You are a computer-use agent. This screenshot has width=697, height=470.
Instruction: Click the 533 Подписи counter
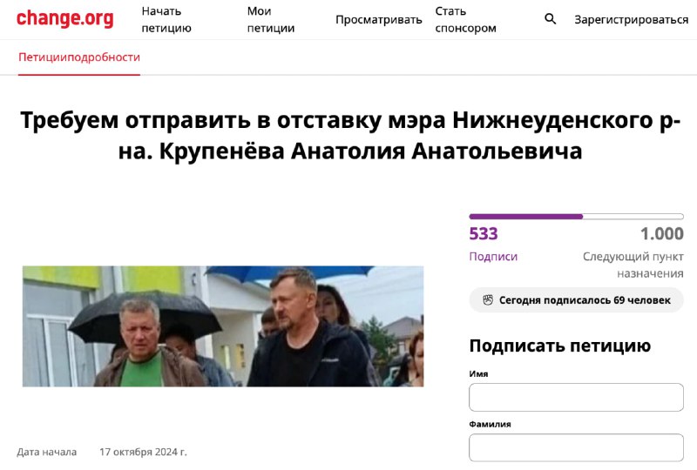(x=484, y=233)
